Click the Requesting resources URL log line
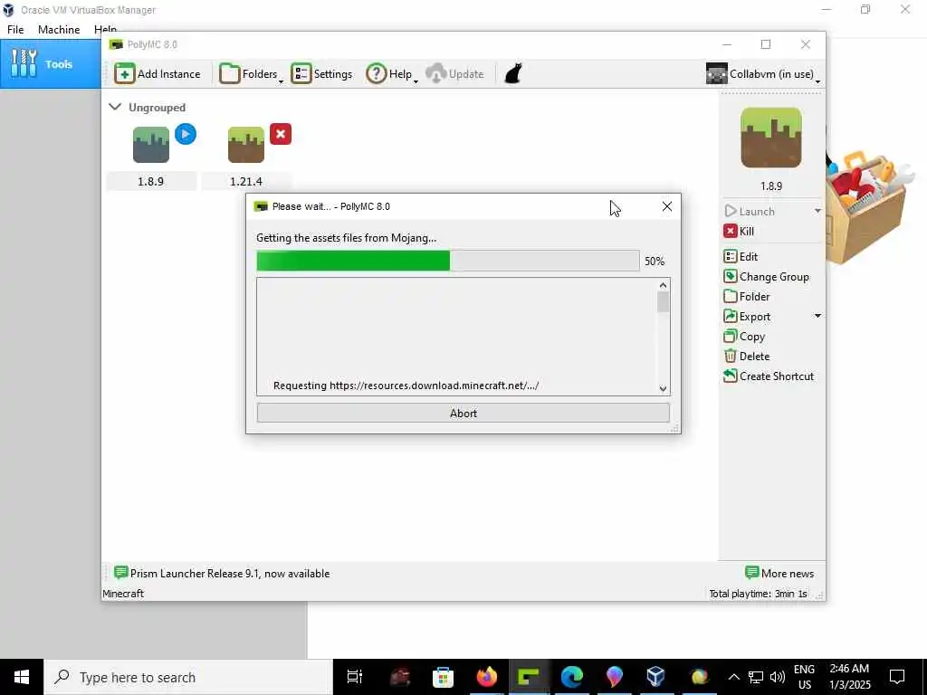Image resolution: width=927 pixels, height=695 pixels. click(406, 386)
